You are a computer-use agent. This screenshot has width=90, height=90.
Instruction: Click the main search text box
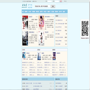click(x=42, y=6)
